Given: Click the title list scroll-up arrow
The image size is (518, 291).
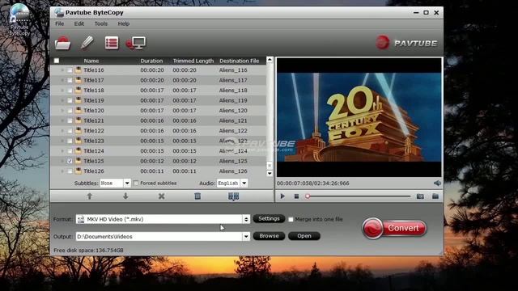Looking at the screenshot, I should 270,60.
